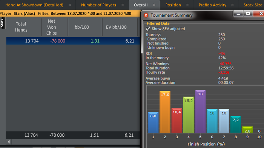Click the 6,21 value in highlighted row
The width and height of the screenshot is (264, 148).
(130, 41)
